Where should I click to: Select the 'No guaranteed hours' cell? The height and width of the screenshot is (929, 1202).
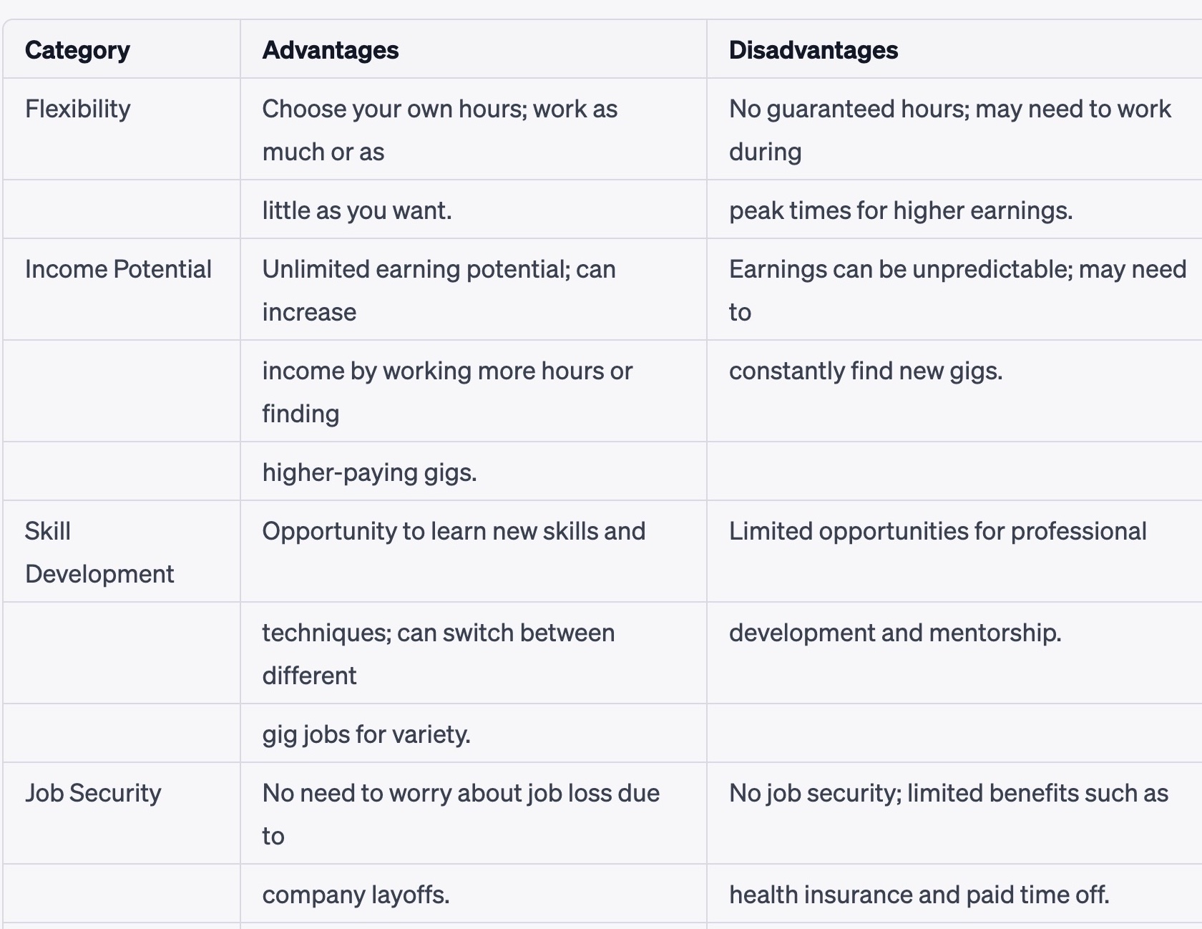949,130
